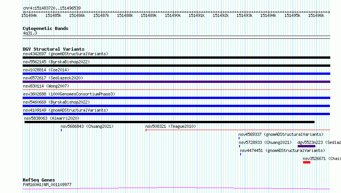Click ruler position 151494k
341x193 pixels.
pos(268,16)
